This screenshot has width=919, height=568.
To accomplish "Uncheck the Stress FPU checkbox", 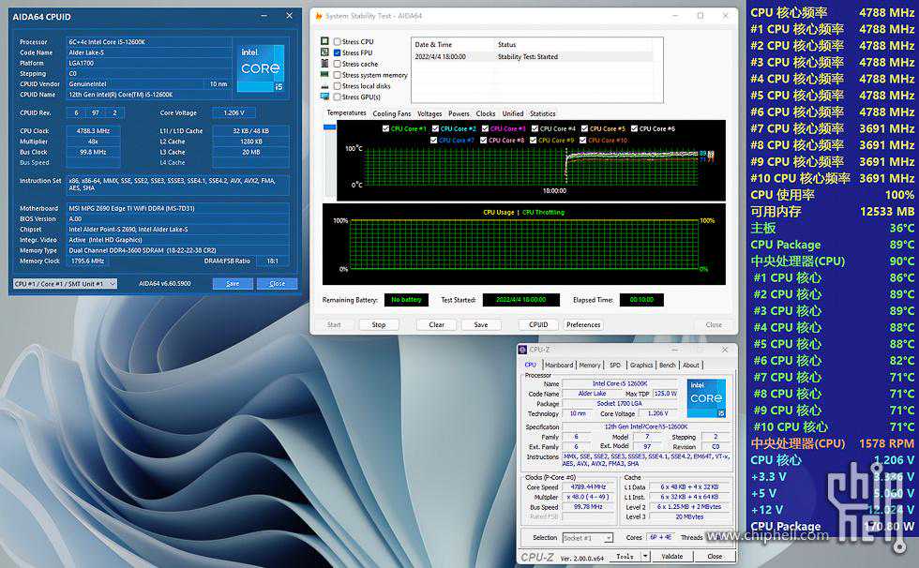I will coord(338,53).
